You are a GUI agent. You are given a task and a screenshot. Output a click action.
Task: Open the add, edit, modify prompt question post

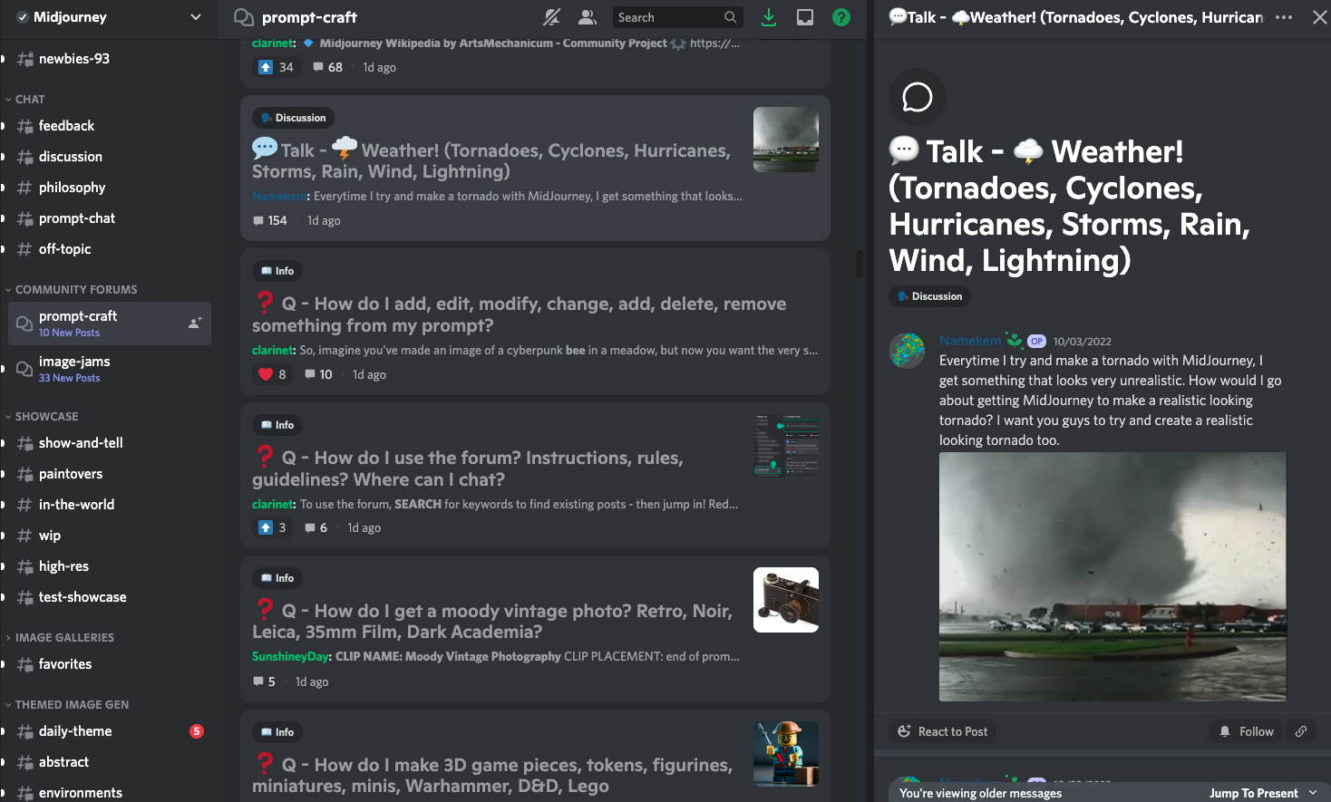(535, 322)
